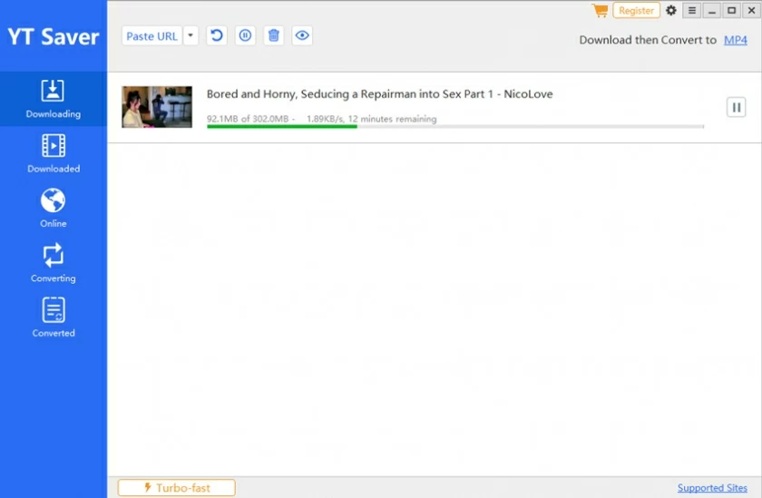The width and height of the screenshot is (762, 498).
Task: Minimize the YT Saver window
Action: [712, 10]
